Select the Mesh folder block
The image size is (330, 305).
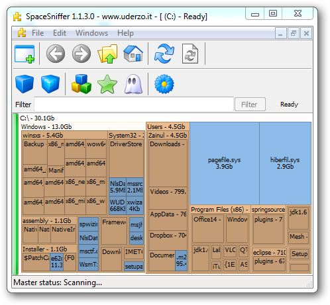pyautogui.click(x=298, y=238)
